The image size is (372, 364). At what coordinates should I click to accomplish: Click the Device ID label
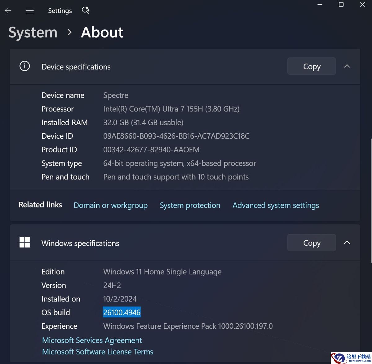coord(57,136)
